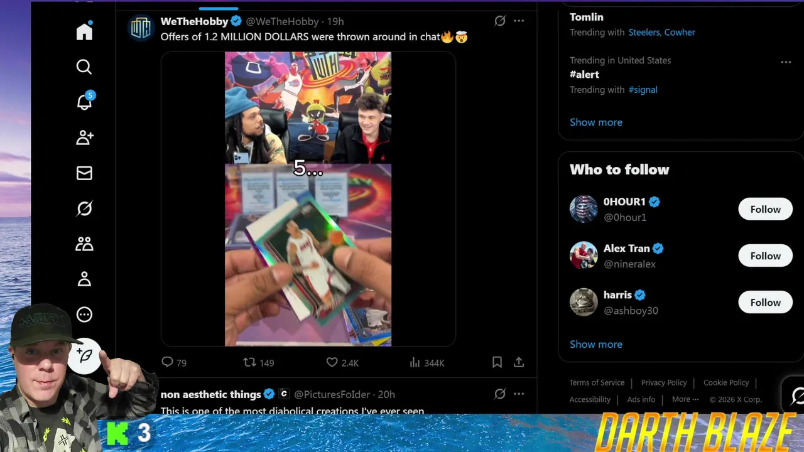Image resolution: width=804 pixels, height=452 pixels.
Task: Like the WeTheHobby post with 2.4K likes
Action: (x=342, y=362)
